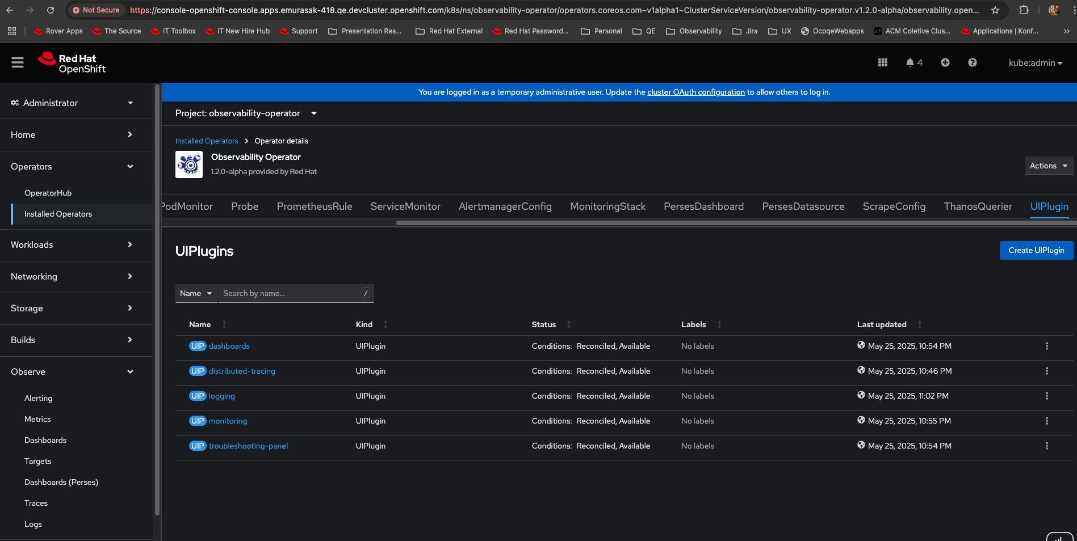The width and height of the screenshot is (1077, 541).
Task: Switch to the ThanosQuerier tab
Action: [978, 206]
